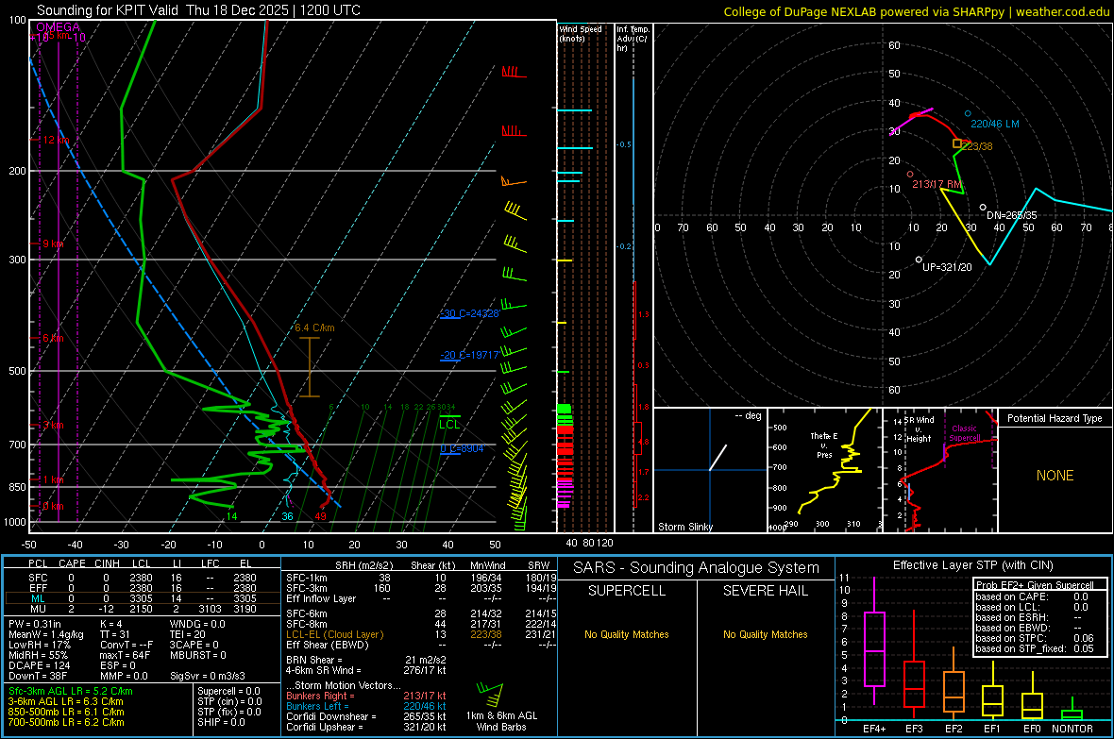Click the Supercell = 0.0 composite value
This screenshot has height=739, width=1114.
pyautogui.click(x=228, y=691)
